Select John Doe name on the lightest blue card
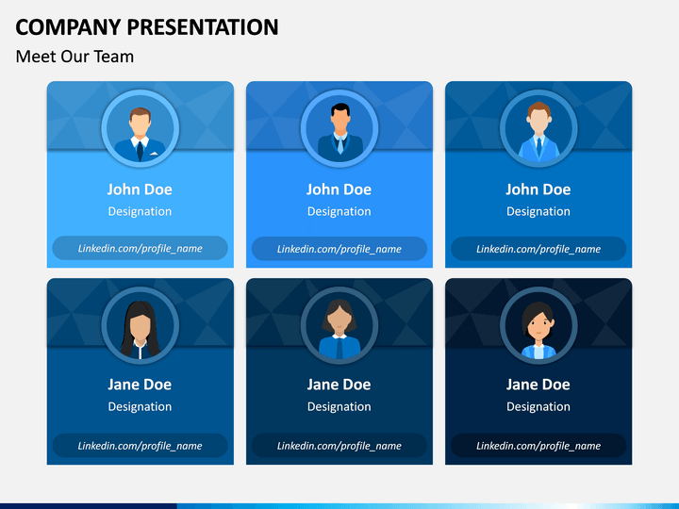 (x=140, y=189)
